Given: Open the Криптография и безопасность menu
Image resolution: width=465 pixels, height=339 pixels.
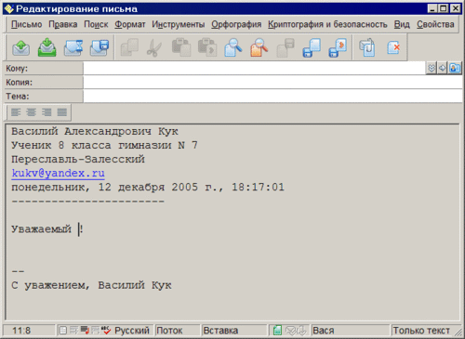Looking at the screenshot, I should coord(327,24).
